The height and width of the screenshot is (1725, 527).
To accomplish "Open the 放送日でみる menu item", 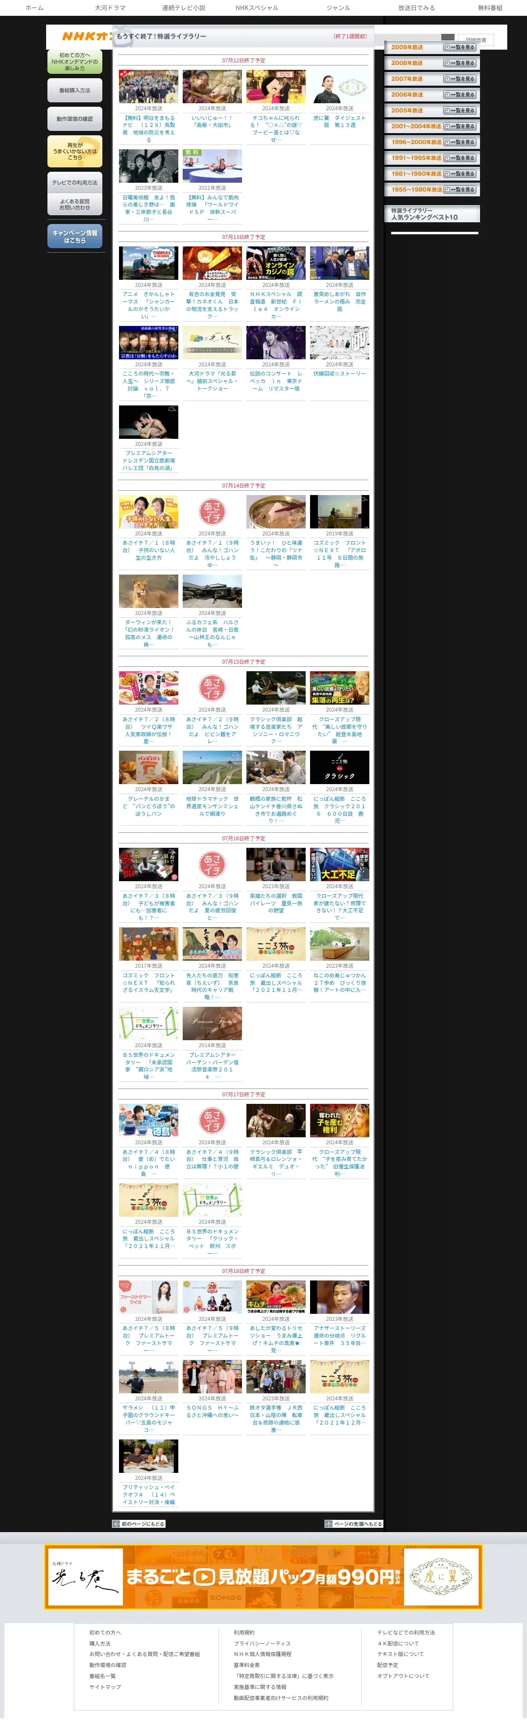I will click(x=416, y=8).
